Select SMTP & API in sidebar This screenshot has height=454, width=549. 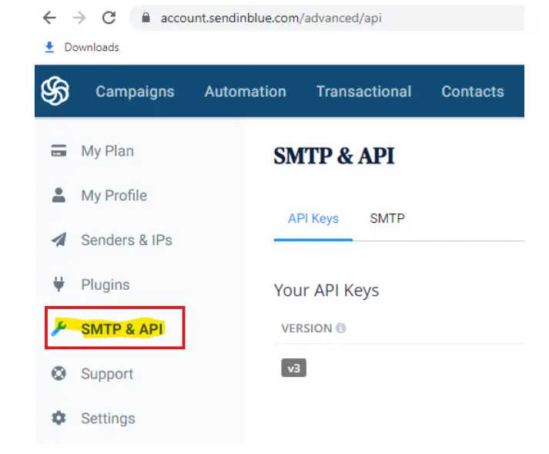tap(122, 329)
